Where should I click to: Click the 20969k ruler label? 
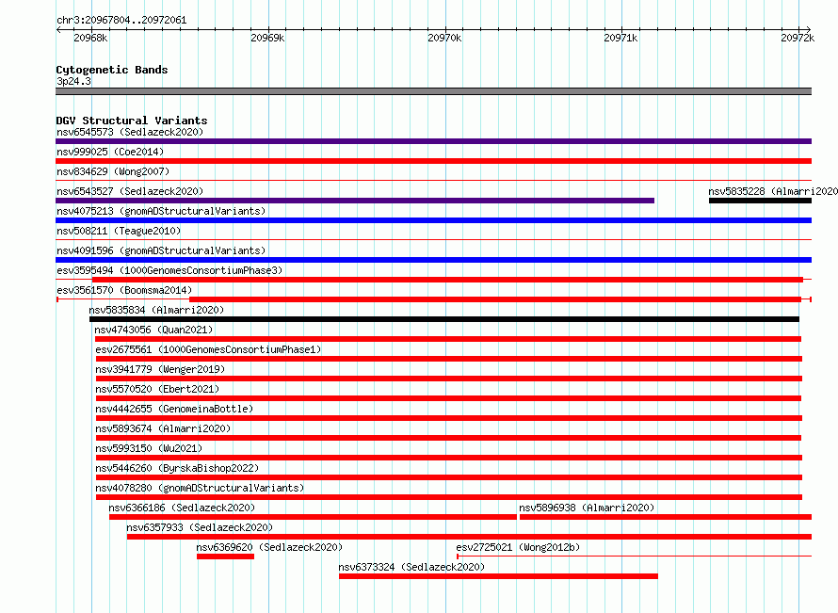point(267,38)
